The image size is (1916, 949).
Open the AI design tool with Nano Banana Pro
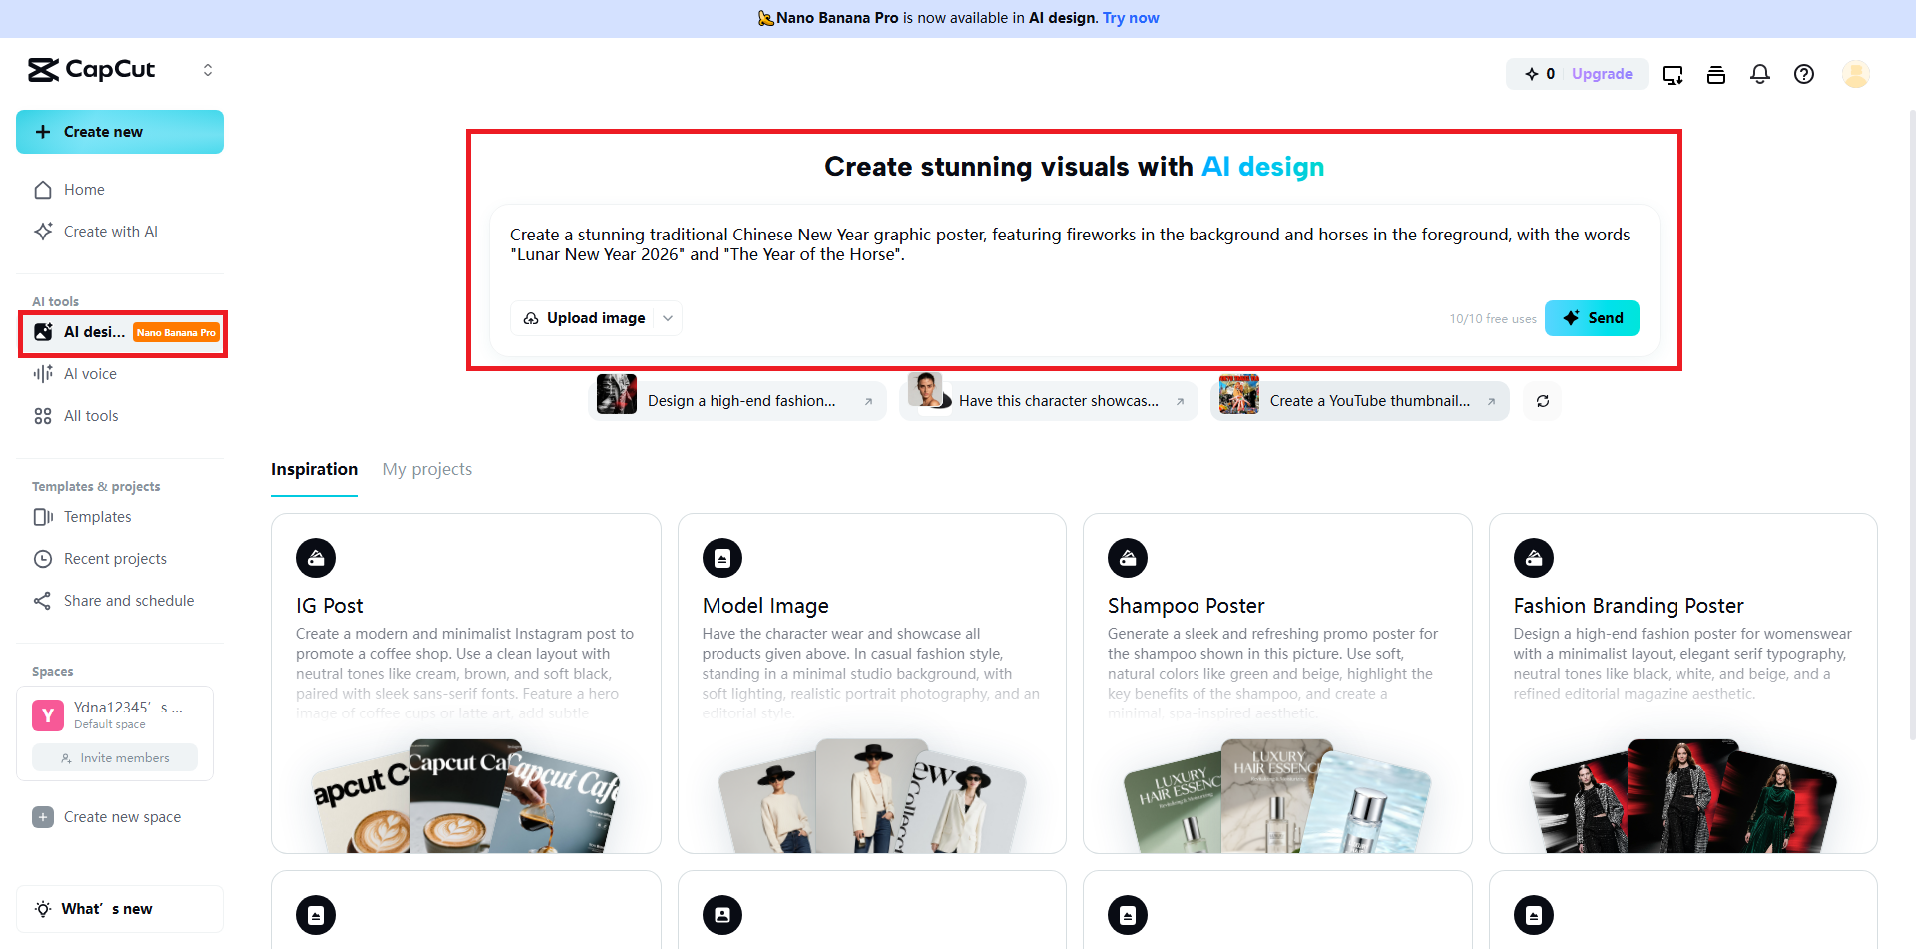coord(95,331)
